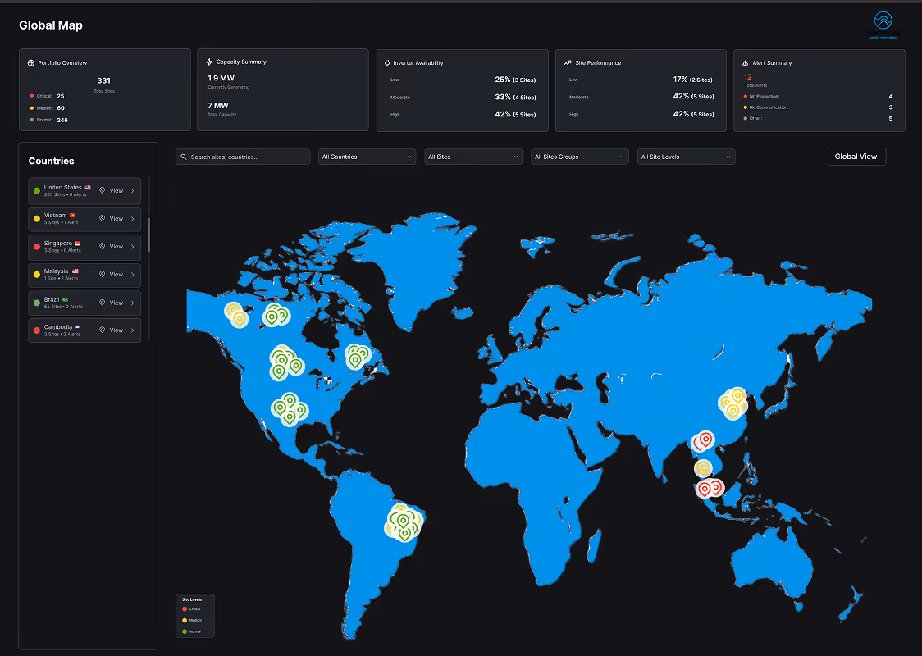
Task: Expand the Vietnam row via its chevron
Action: point(132,218)
